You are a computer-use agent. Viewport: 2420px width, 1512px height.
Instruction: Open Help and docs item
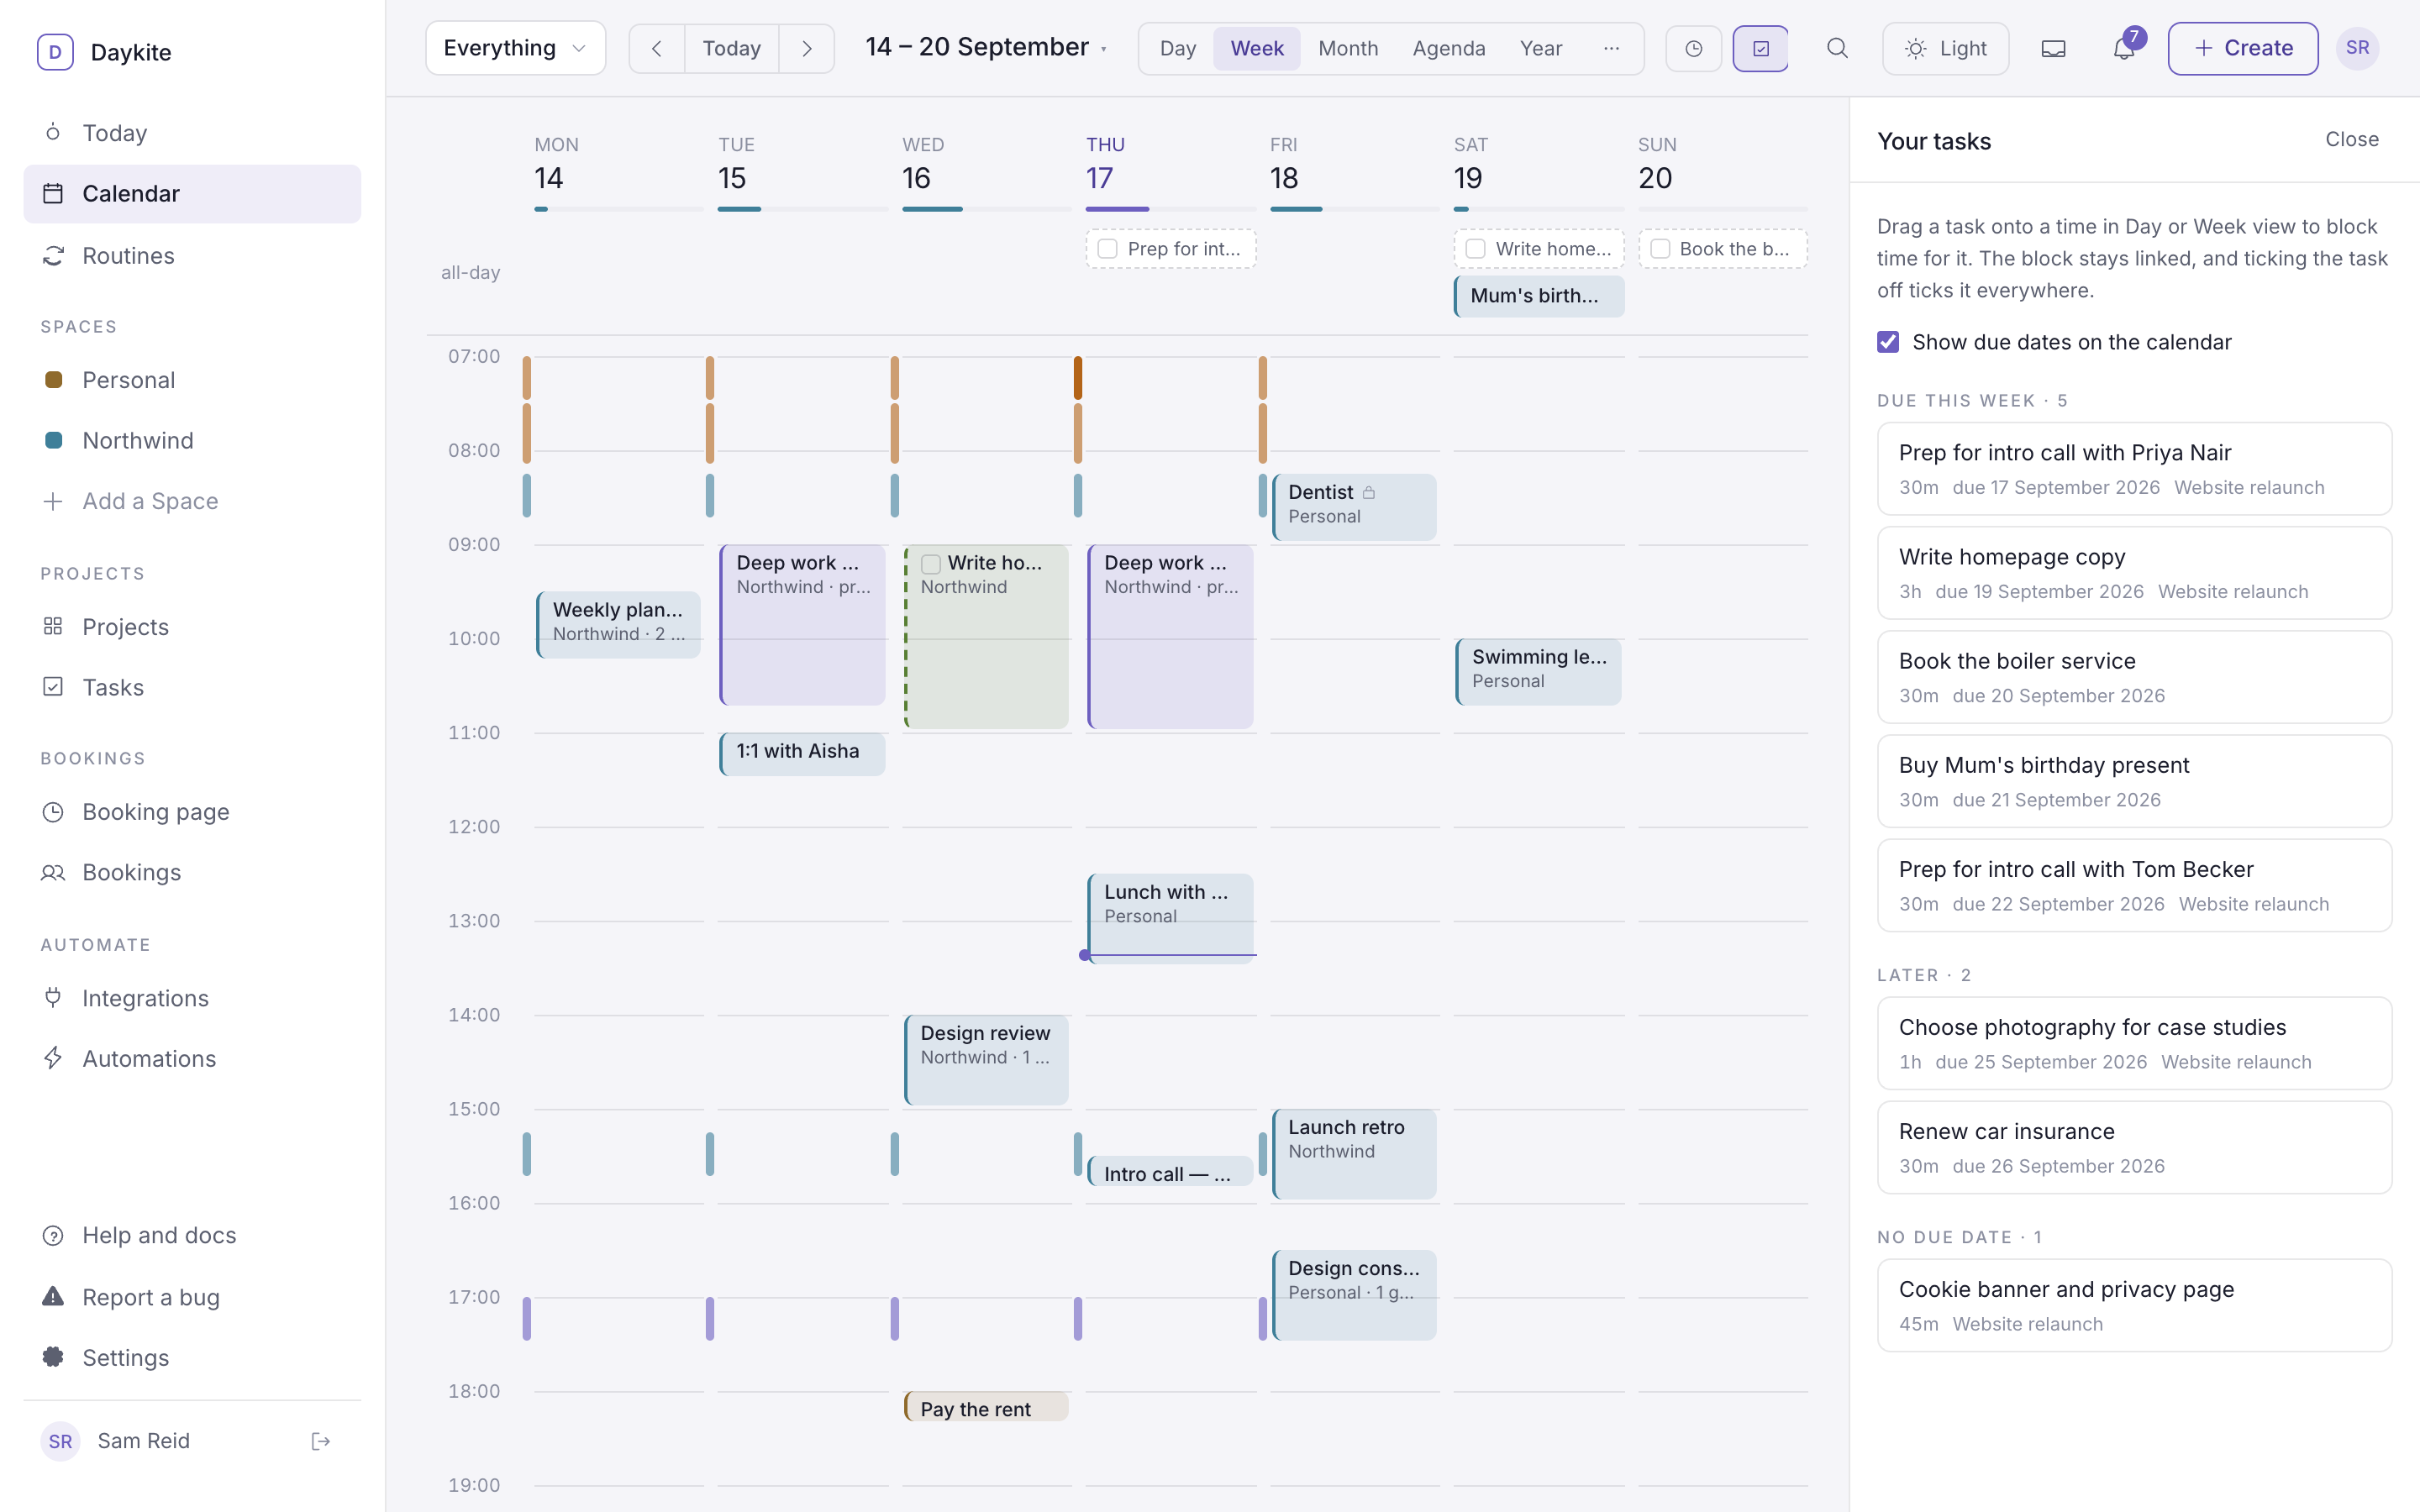[192, 1235]
